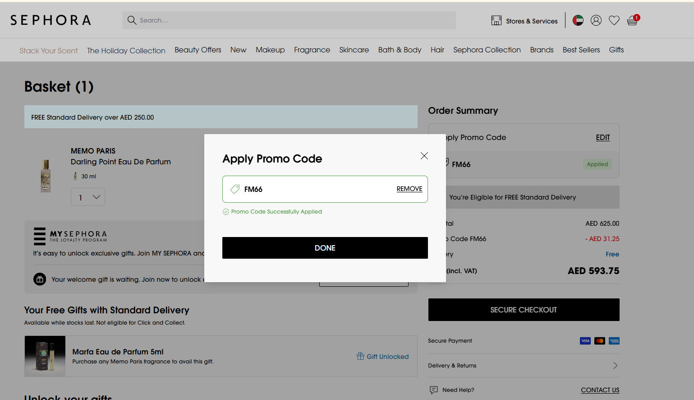Click the Need Help chat icon
Screen dimensions: 694x400
pos(434,390)
